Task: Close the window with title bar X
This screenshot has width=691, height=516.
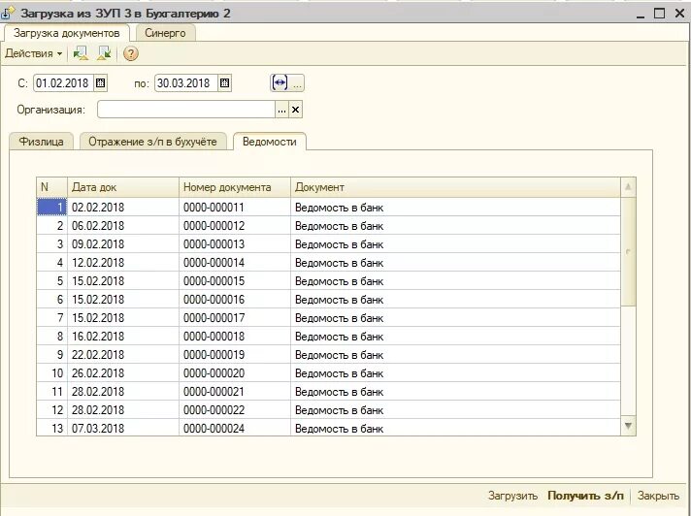Action: [x=679, y=14]
